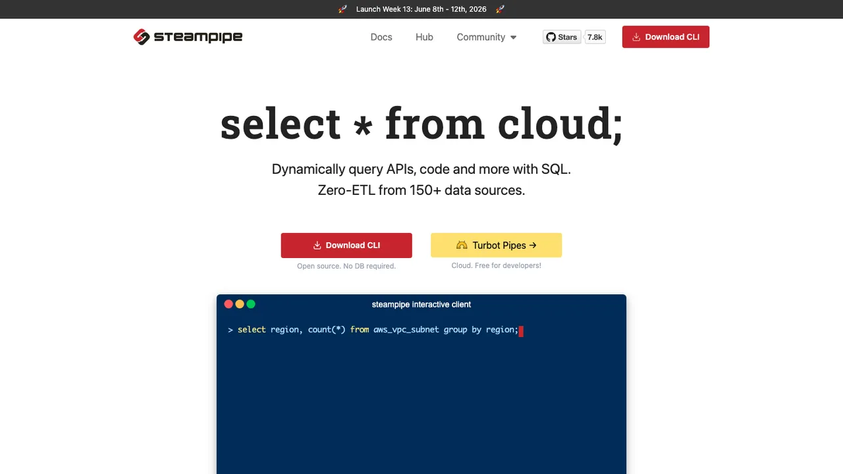The height and width of the screenshot is (474, 843).
Task: Click the red close dot in terminal
Action: [229, 304]
